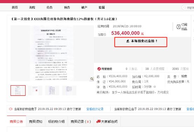Click the search box magnifier icon

point(185,8)
